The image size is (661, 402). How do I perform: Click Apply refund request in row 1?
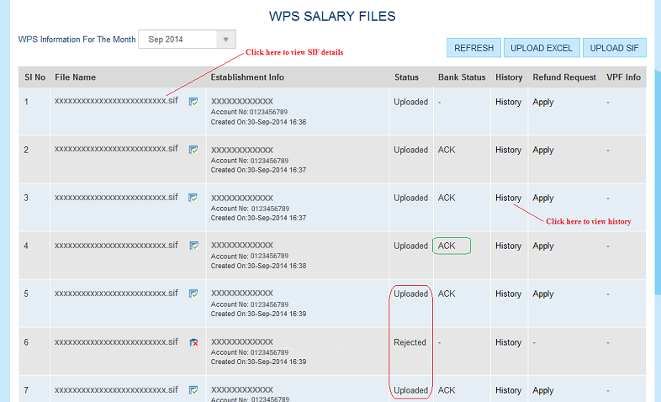pyautogui.click(x=542, y=103)
